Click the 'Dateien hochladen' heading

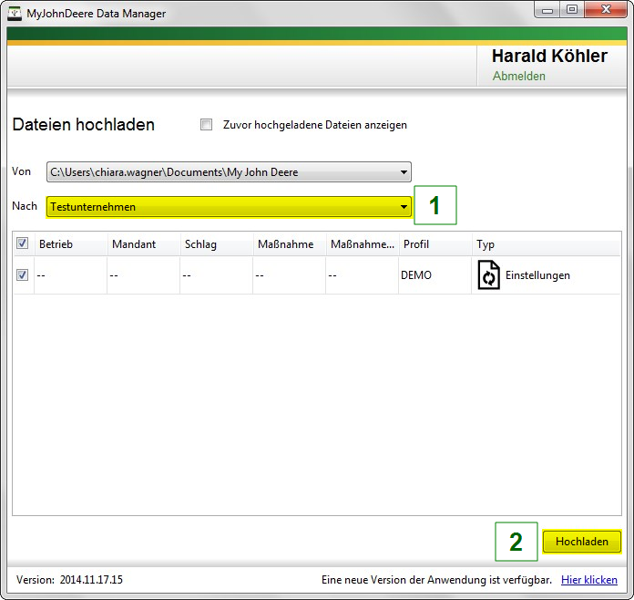tap(84, 124)
